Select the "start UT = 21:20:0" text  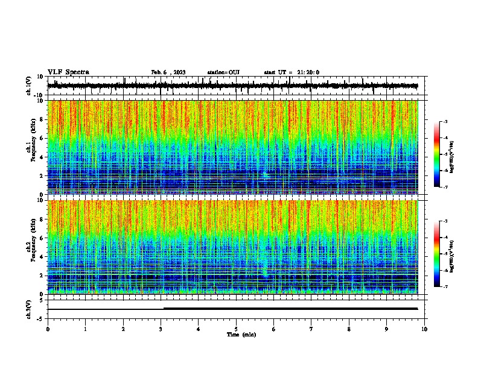pyautogui.click(x=292, y=72)
